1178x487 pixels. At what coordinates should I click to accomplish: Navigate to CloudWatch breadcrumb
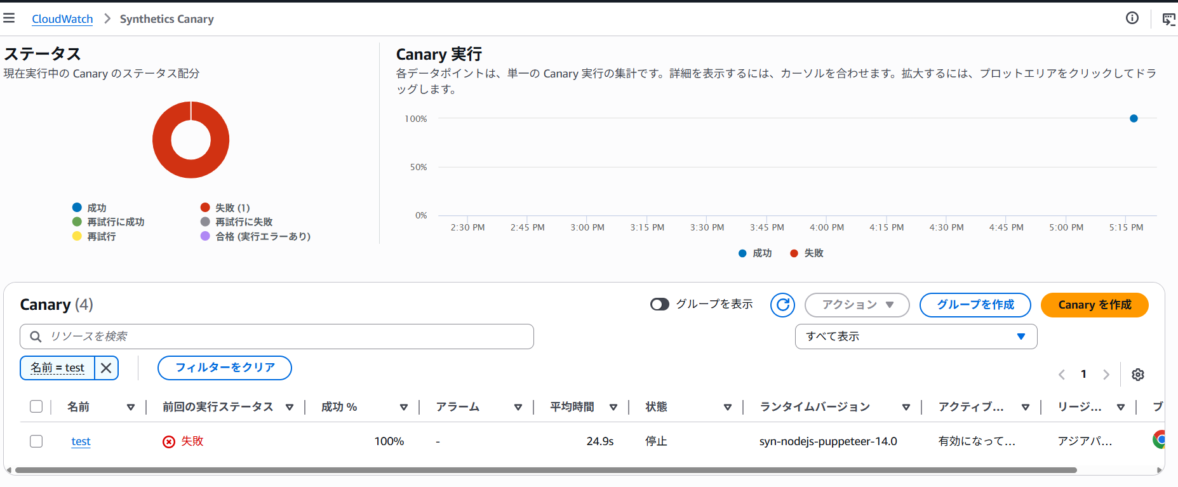pyautogui.click(x=62, y=19)
